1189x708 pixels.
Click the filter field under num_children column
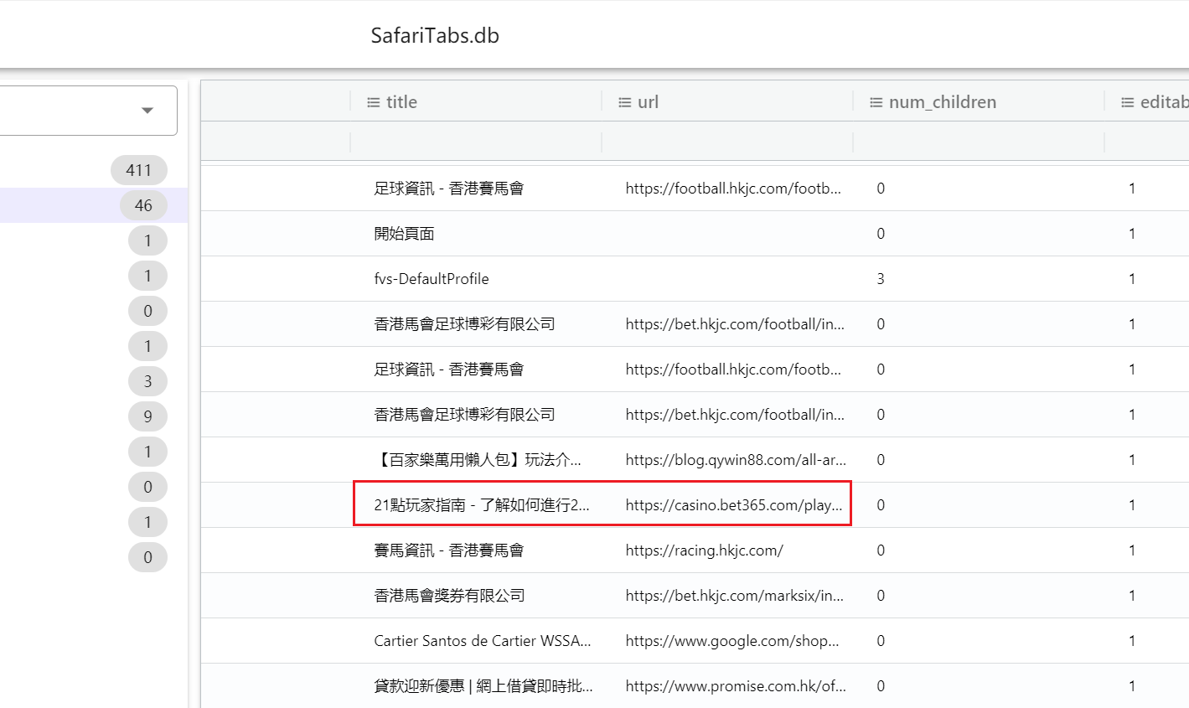pos(978,141)
